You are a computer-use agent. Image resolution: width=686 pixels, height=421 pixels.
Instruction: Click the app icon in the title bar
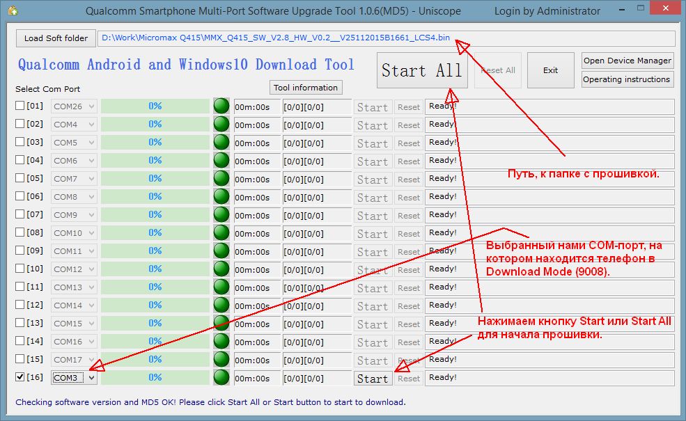click(x=13, y=10)
